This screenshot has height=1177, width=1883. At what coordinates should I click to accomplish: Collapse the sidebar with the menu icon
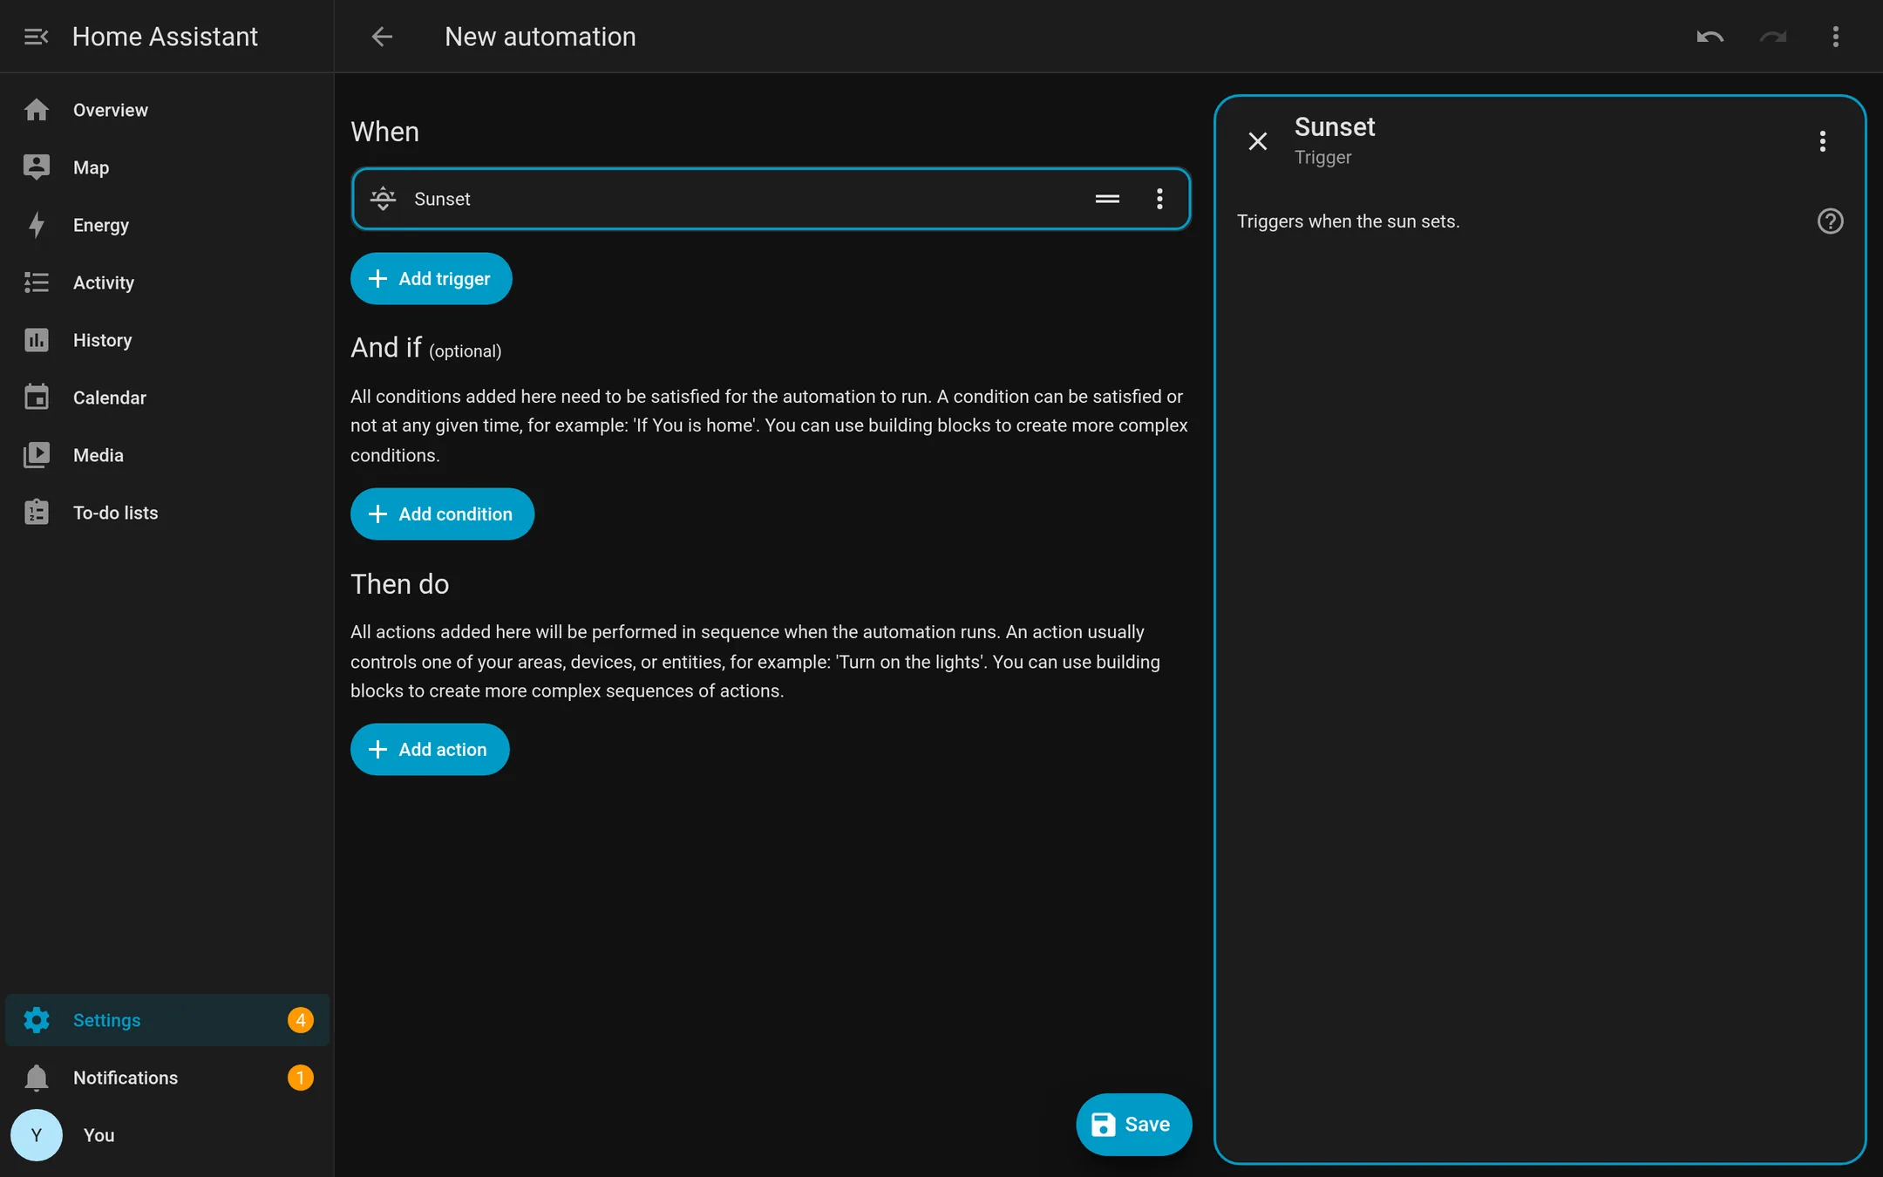coord(36,37)
